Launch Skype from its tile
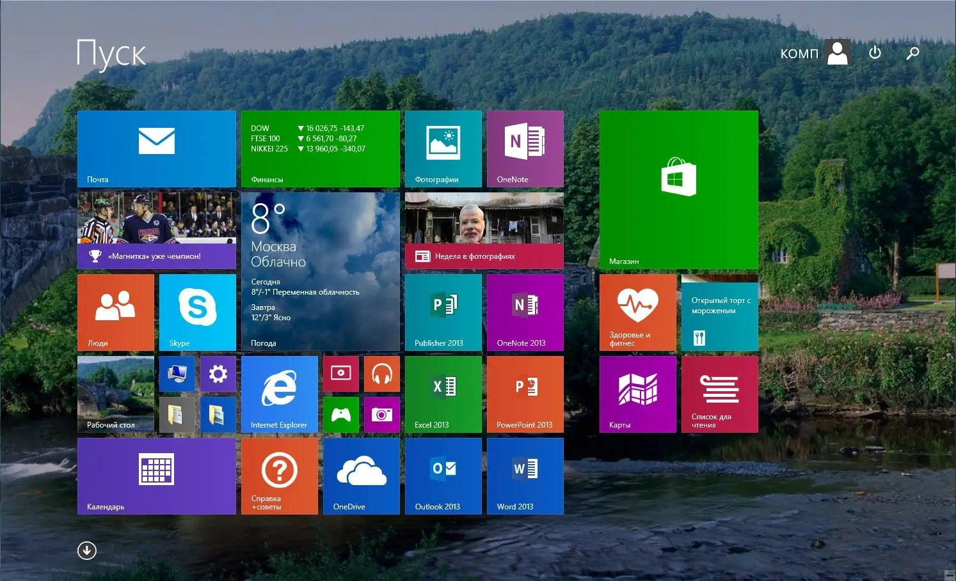This screenshot has width=956, height=581. pyautogui.click(x=198, y=313)
